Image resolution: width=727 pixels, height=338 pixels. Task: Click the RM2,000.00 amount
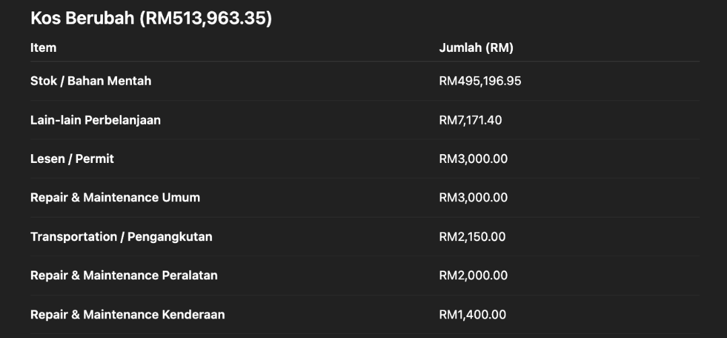(473, 276)
